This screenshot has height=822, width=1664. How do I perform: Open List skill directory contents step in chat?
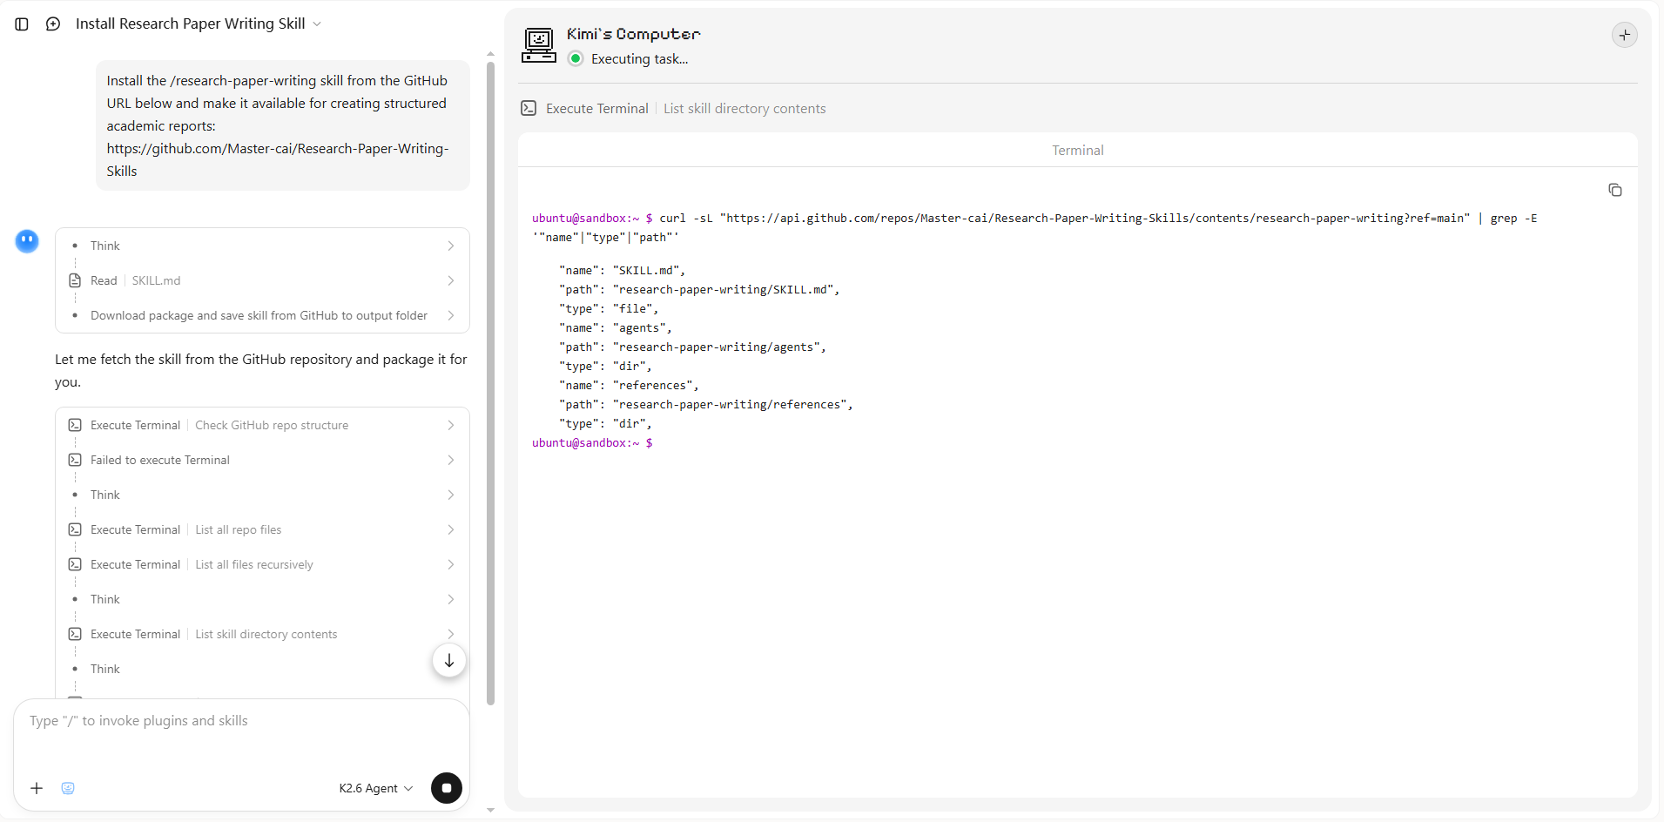pyautogui.click(x=262, y=634)
